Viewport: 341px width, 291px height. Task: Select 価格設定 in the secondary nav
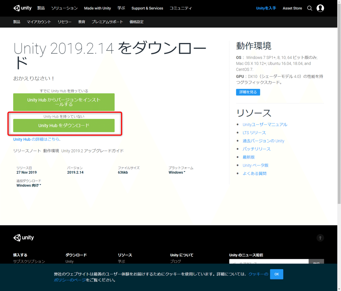(136, 22)
